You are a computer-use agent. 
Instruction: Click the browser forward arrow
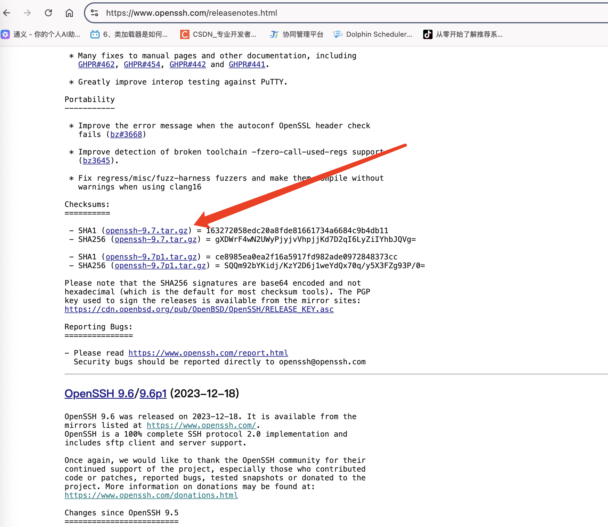[27, 13]
